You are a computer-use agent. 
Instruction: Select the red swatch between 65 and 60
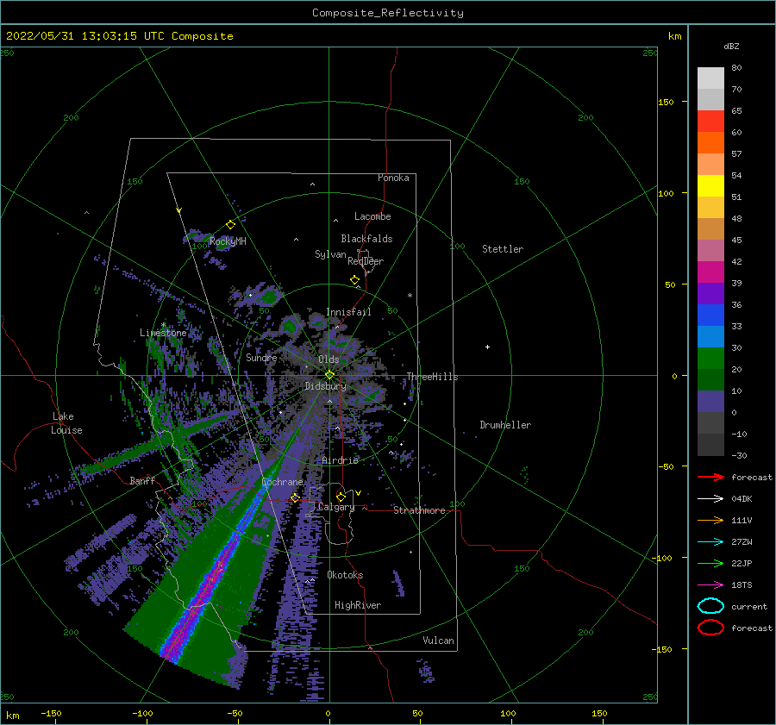[710, 122]
